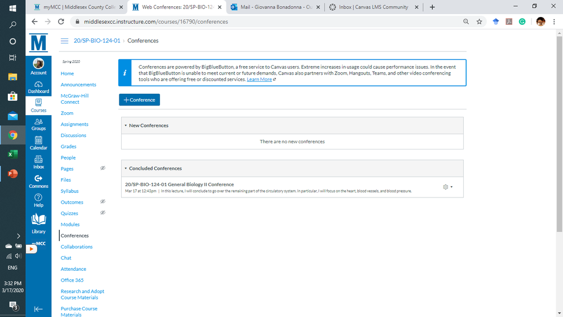Open the Dashboard icon in Canvas sidebar
The width and height of the screenshot is (563, 317).
click(38, 86)
